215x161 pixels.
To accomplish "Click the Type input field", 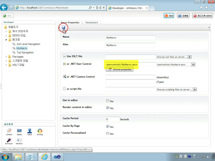I will pos(131,82).
